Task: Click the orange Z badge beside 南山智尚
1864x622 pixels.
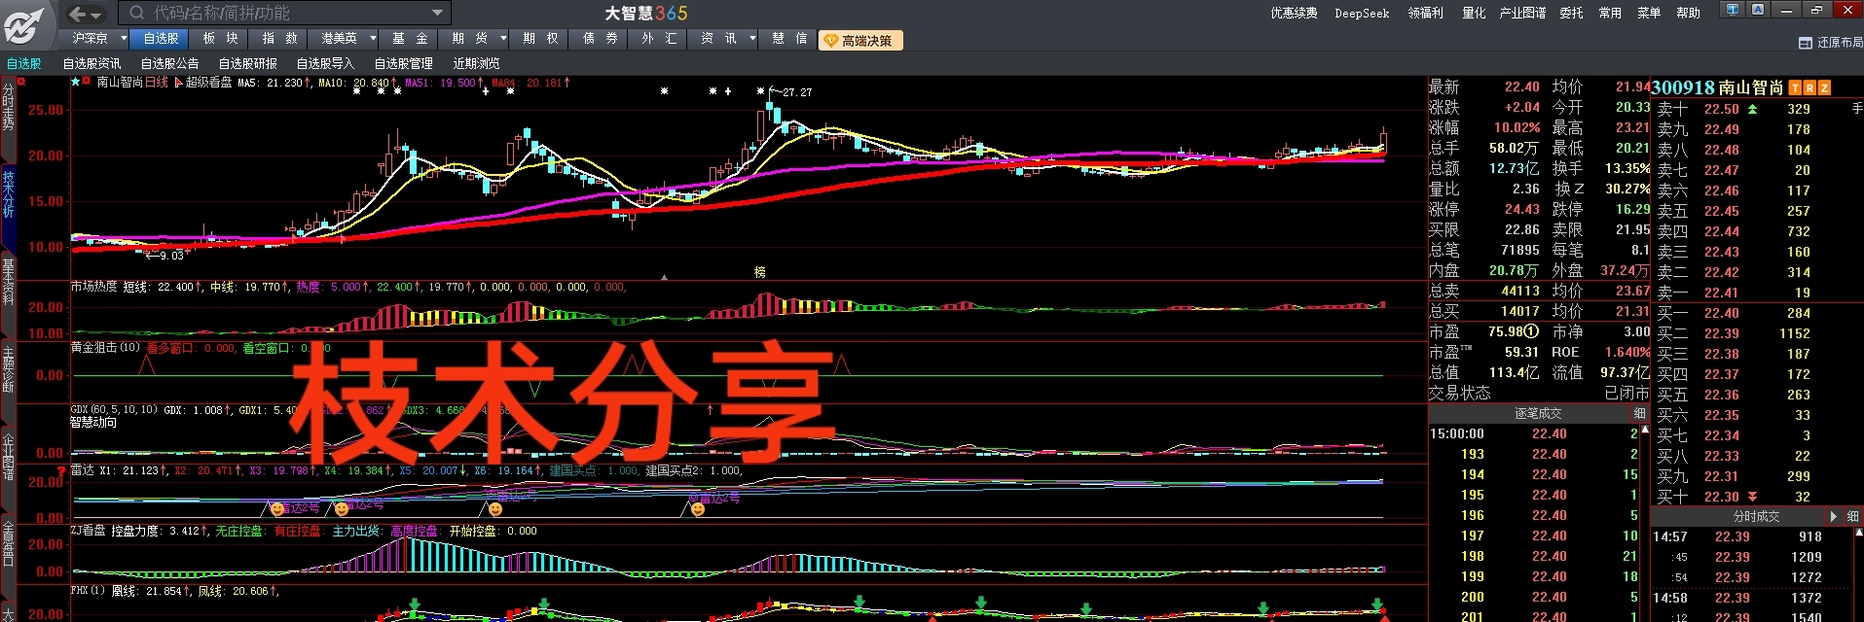Action: click(x=1824, y=87)
